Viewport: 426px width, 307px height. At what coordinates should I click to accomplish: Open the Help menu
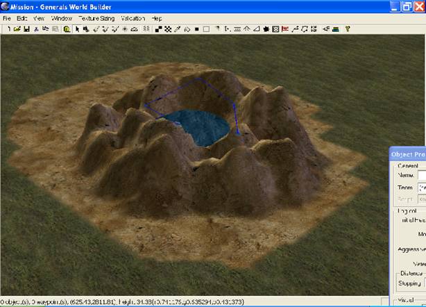click(x=157, y=18)
